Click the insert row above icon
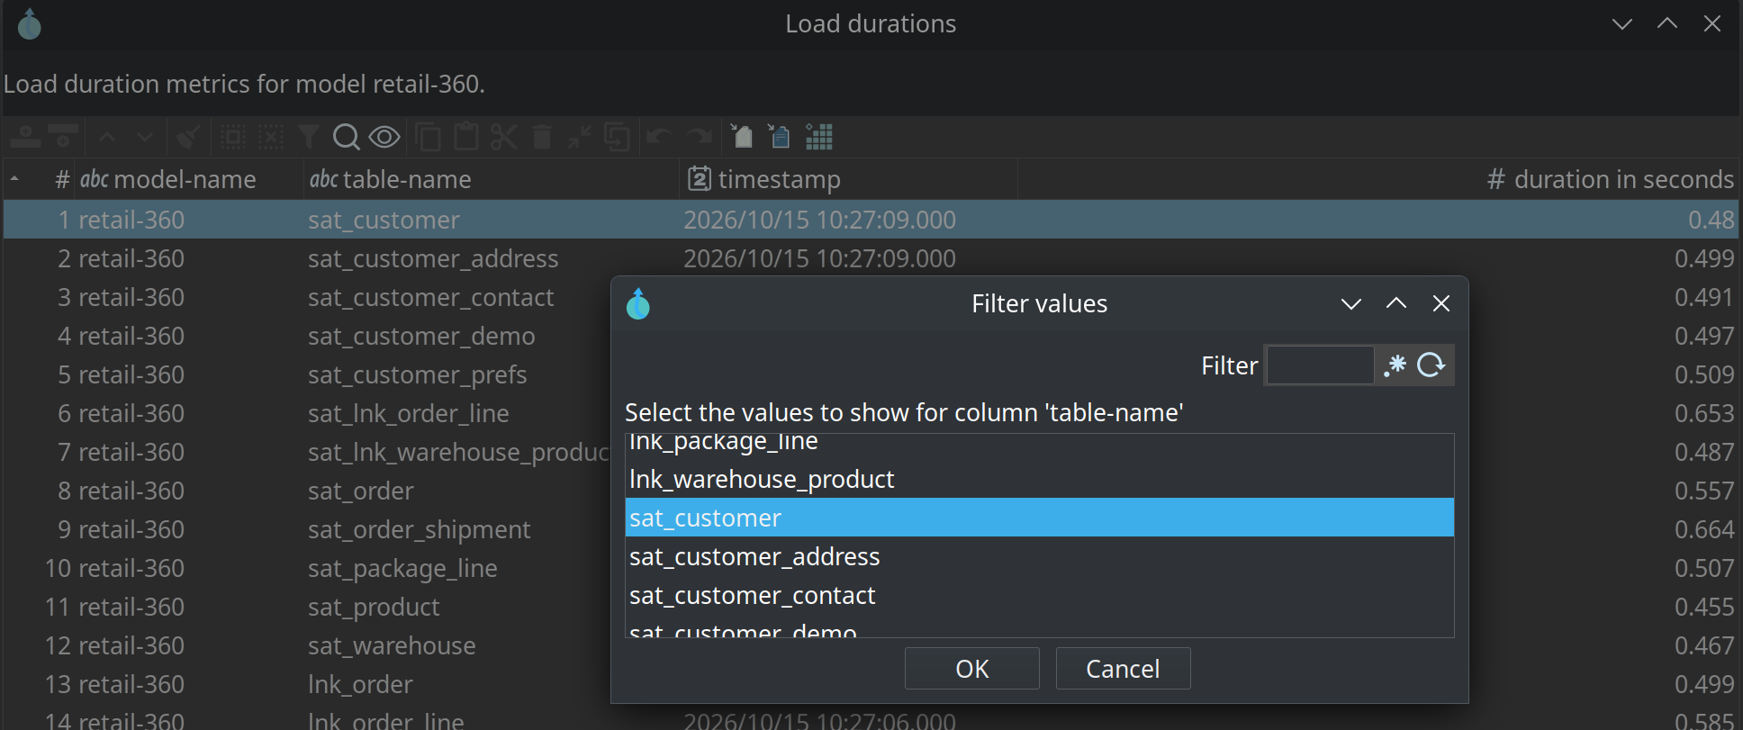1743x730 pixels. tap(25, 137)
